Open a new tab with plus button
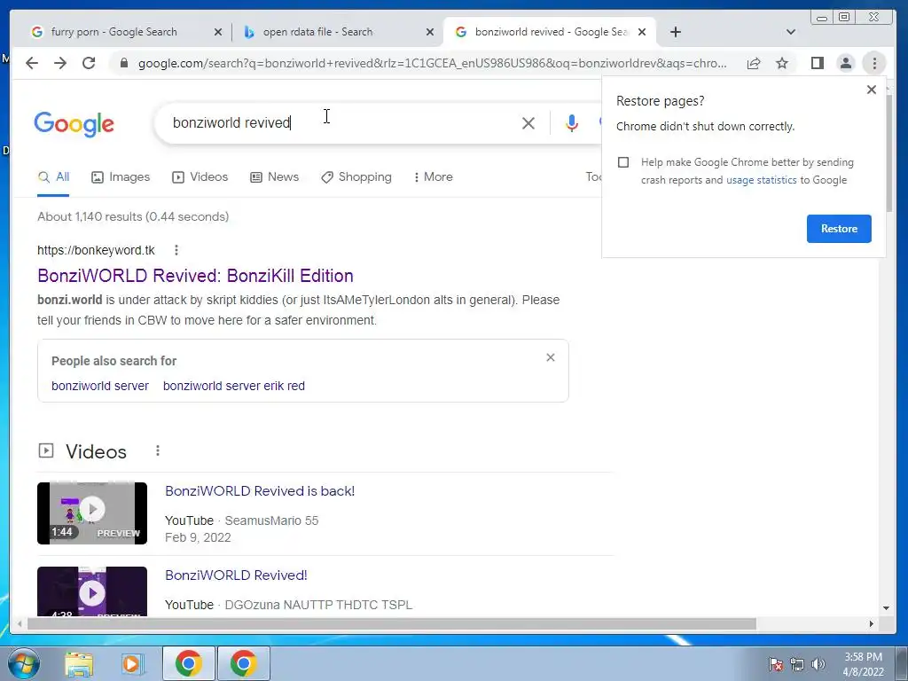This screenshot has height=681, width=908. point(675,32)
